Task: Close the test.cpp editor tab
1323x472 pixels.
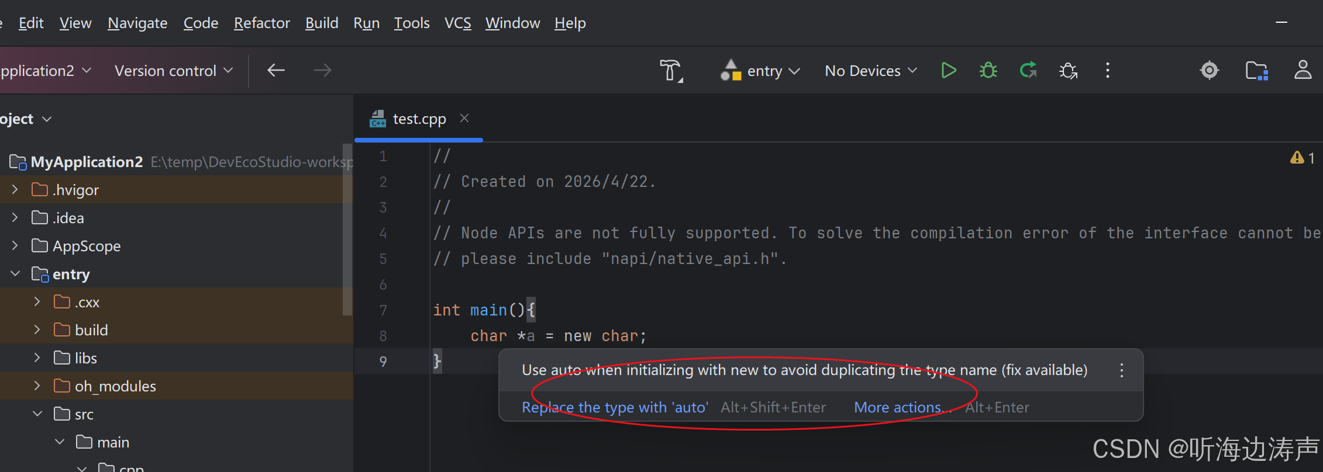Action: pyautogui.click(x=464, y=119)
